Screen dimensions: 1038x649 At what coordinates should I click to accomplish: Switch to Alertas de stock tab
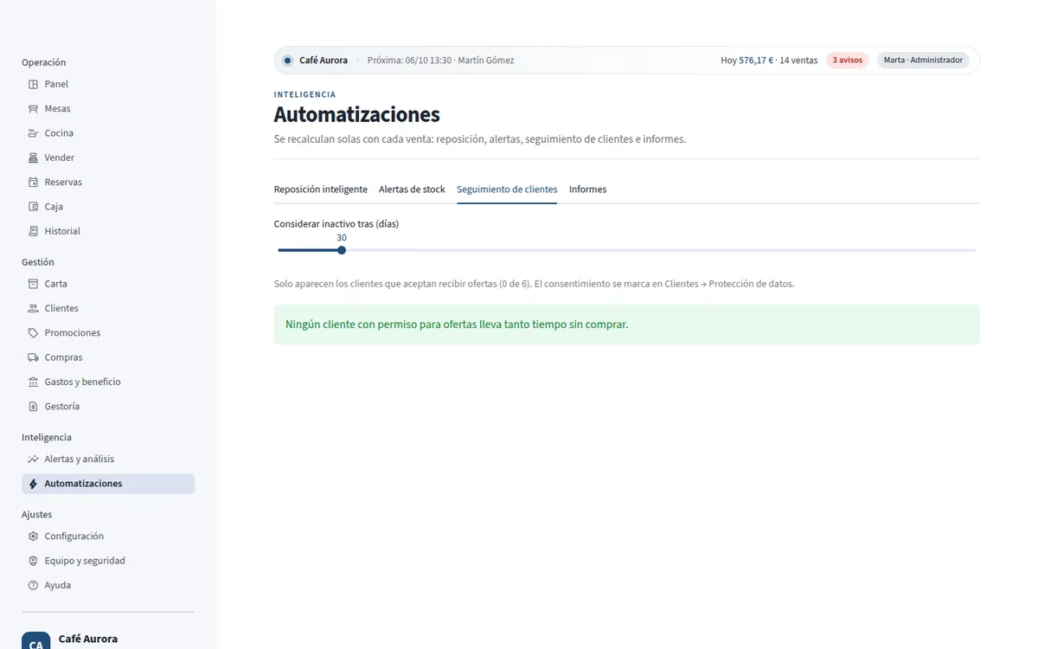tap(412, 190)
